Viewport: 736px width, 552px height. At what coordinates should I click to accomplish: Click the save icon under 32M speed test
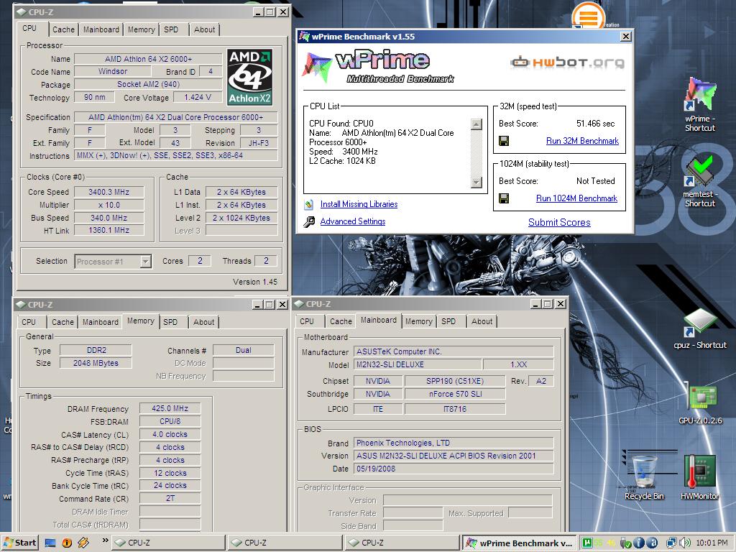[504, 141]
